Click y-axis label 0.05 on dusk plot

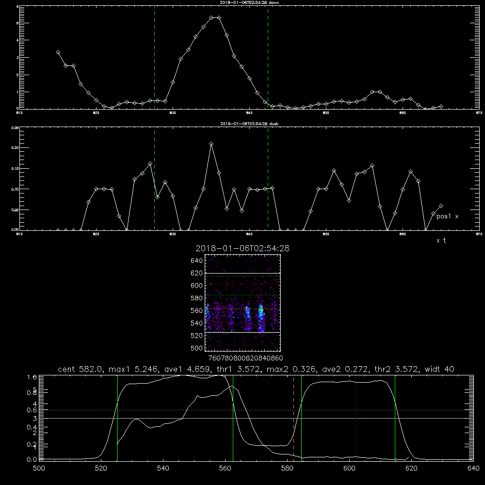tap(15, 210)
